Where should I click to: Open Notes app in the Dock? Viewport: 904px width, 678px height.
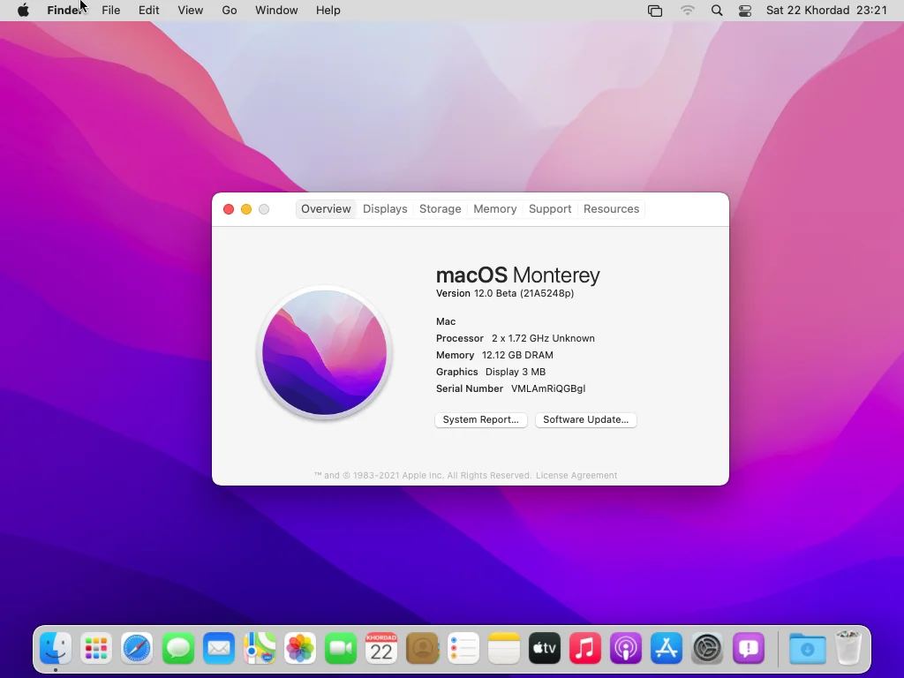click(x=504, y=649)
